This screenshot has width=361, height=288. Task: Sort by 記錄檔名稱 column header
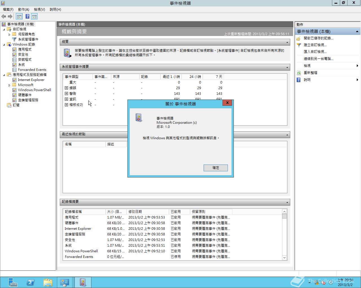(x=84, y=212)
